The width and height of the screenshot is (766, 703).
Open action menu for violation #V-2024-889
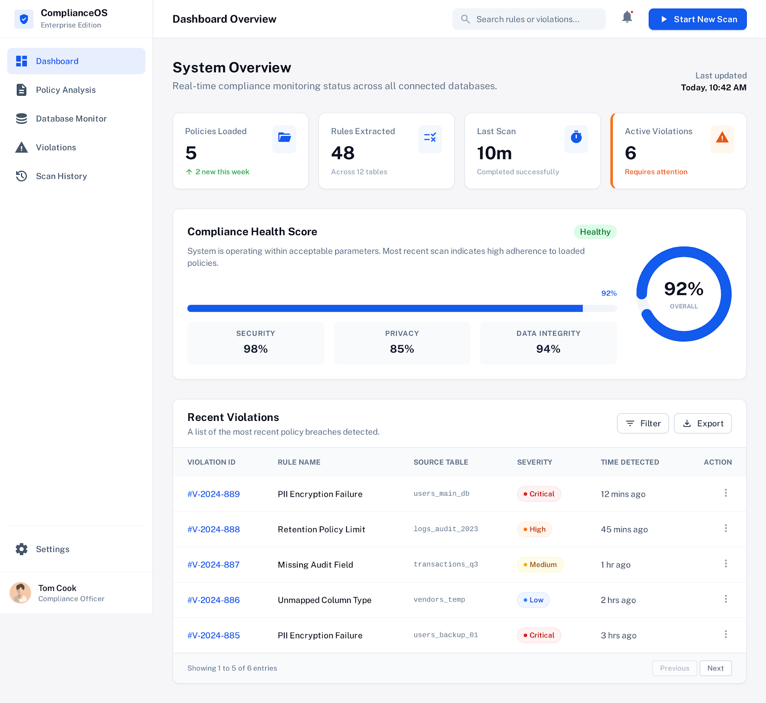point(726,493)
